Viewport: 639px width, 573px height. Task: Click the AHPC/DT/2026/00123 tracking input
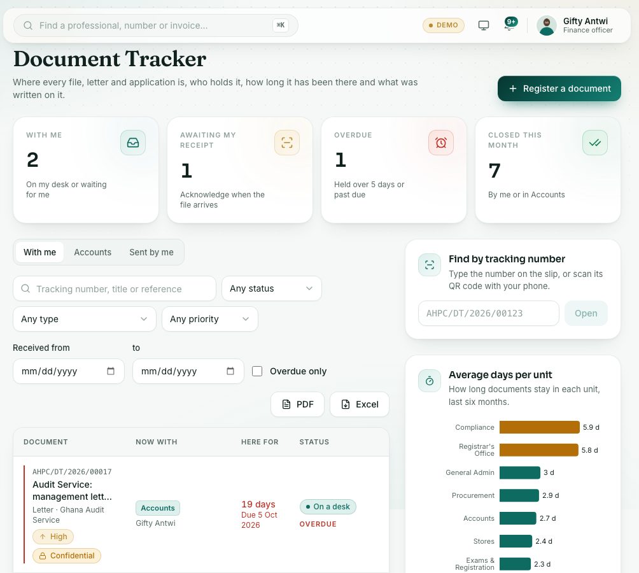point(489,313)
